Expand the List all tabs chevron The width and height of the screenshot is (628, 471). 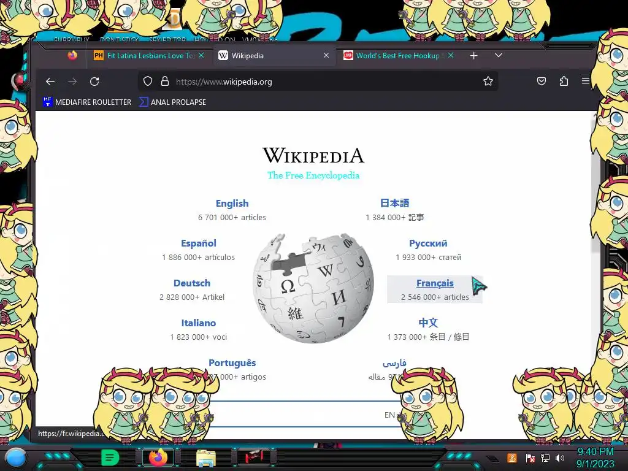coord(498,55)
